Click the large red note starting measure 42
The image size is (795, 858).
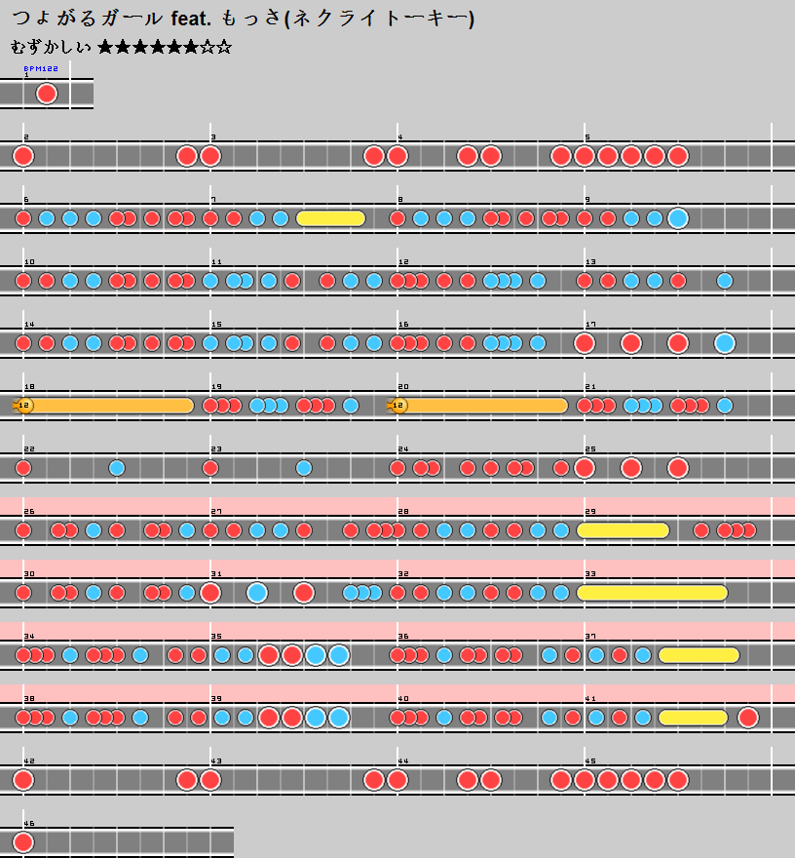click(23, 780)
